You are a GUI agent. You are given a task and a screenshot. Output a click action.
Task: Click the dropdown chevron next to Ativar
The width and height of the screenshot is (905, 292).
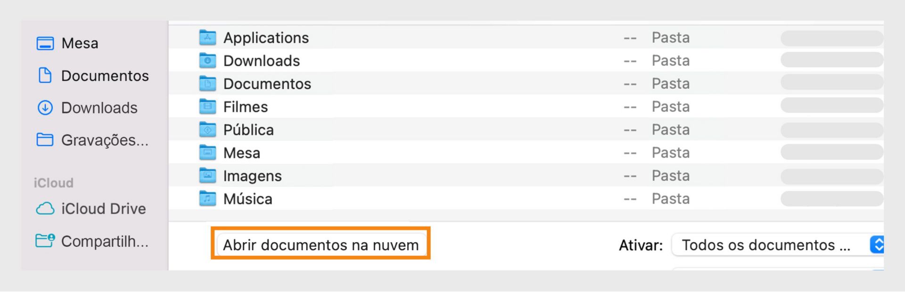[877, 245]
